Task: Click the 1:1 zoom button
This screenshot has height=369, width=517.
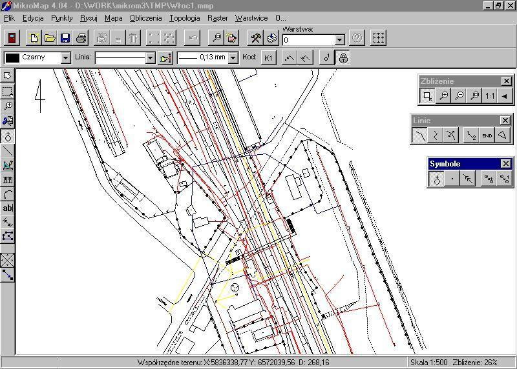Action: point(489,96)
